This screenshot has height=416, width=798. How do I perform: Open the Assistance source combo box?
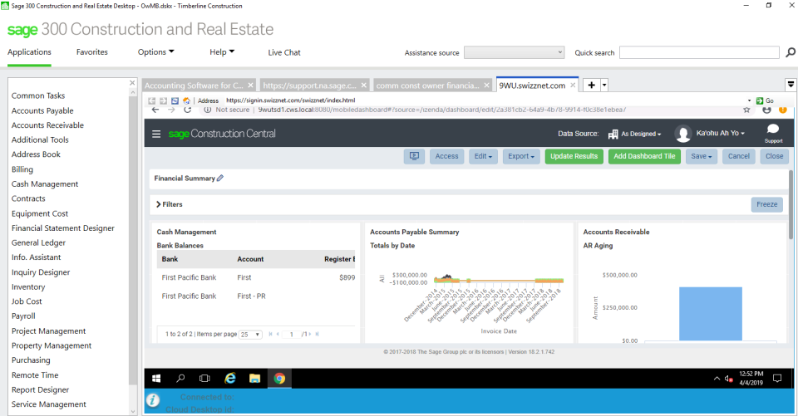[x=514, y=52]
